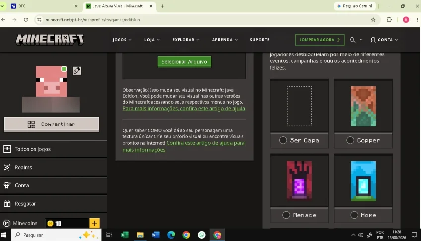Click the Minecoins M icon

7,223
